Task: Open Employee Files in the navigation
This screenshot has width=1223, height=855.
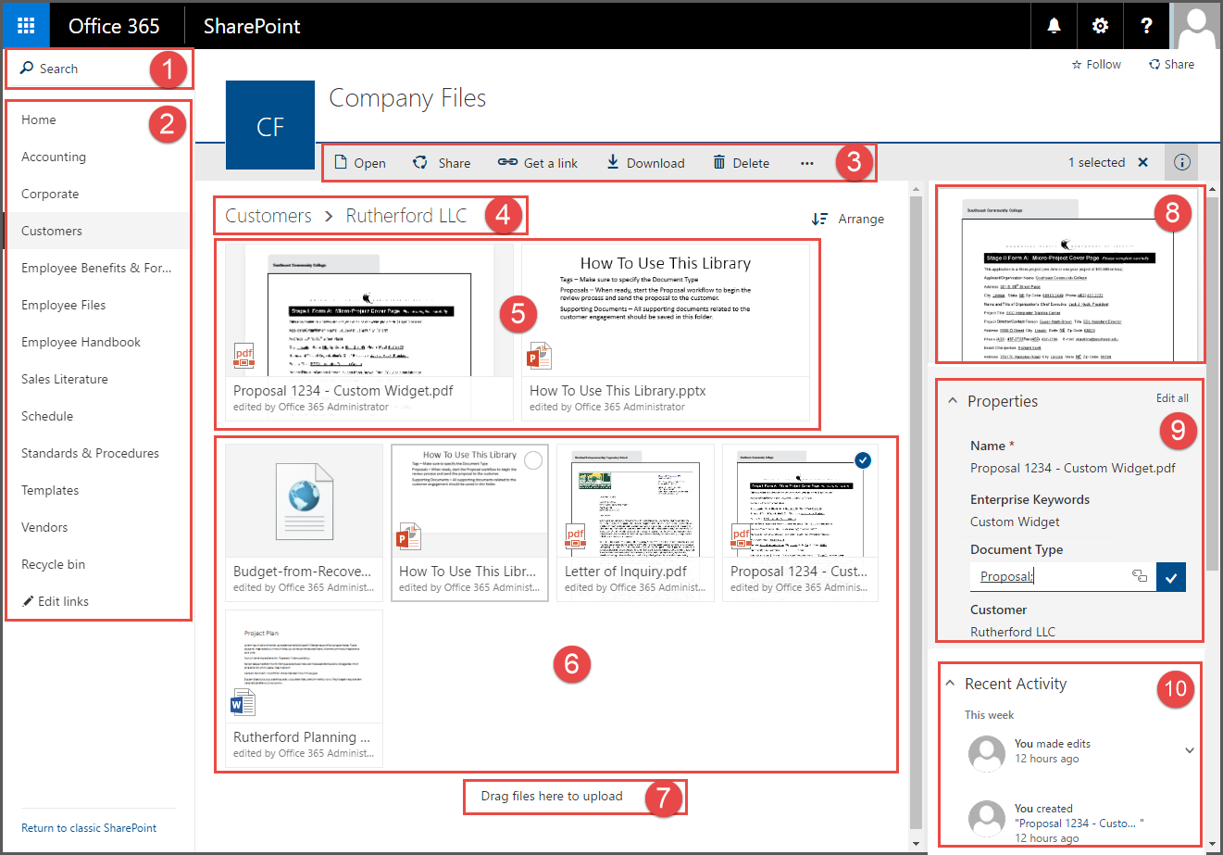Action: tap(64, 305)
